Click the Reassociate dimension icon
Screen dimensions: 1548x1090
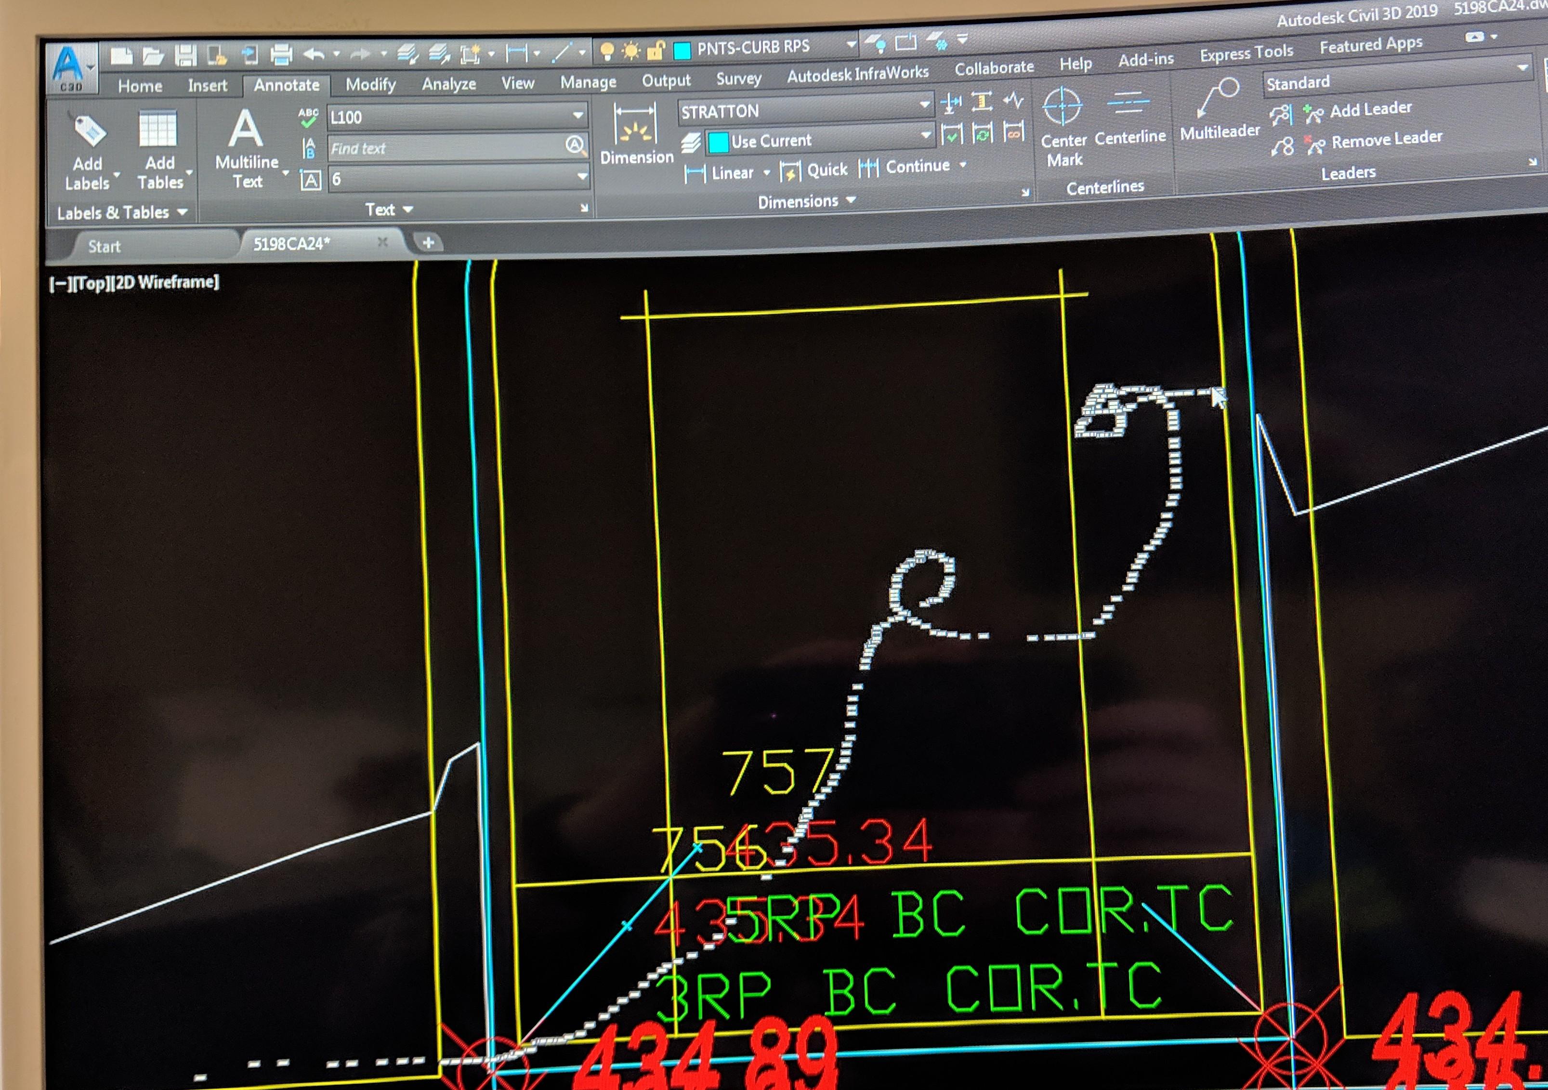[x=1013, y=132]
